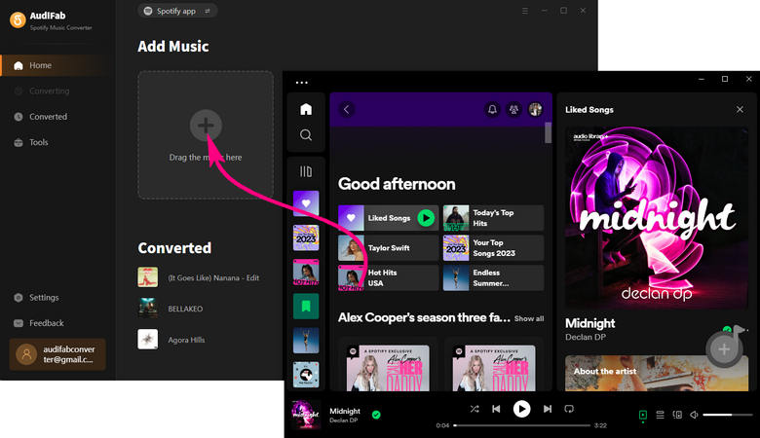
Task: Open Today's Top Hits card
Action: point(493,218)
